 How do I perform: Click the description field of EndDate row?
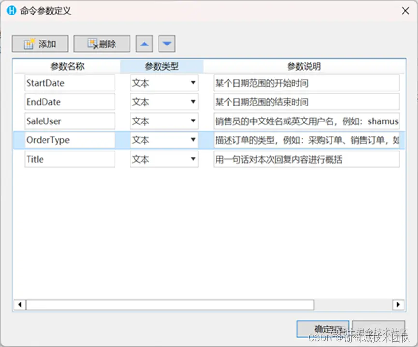(x=306, y=102)
